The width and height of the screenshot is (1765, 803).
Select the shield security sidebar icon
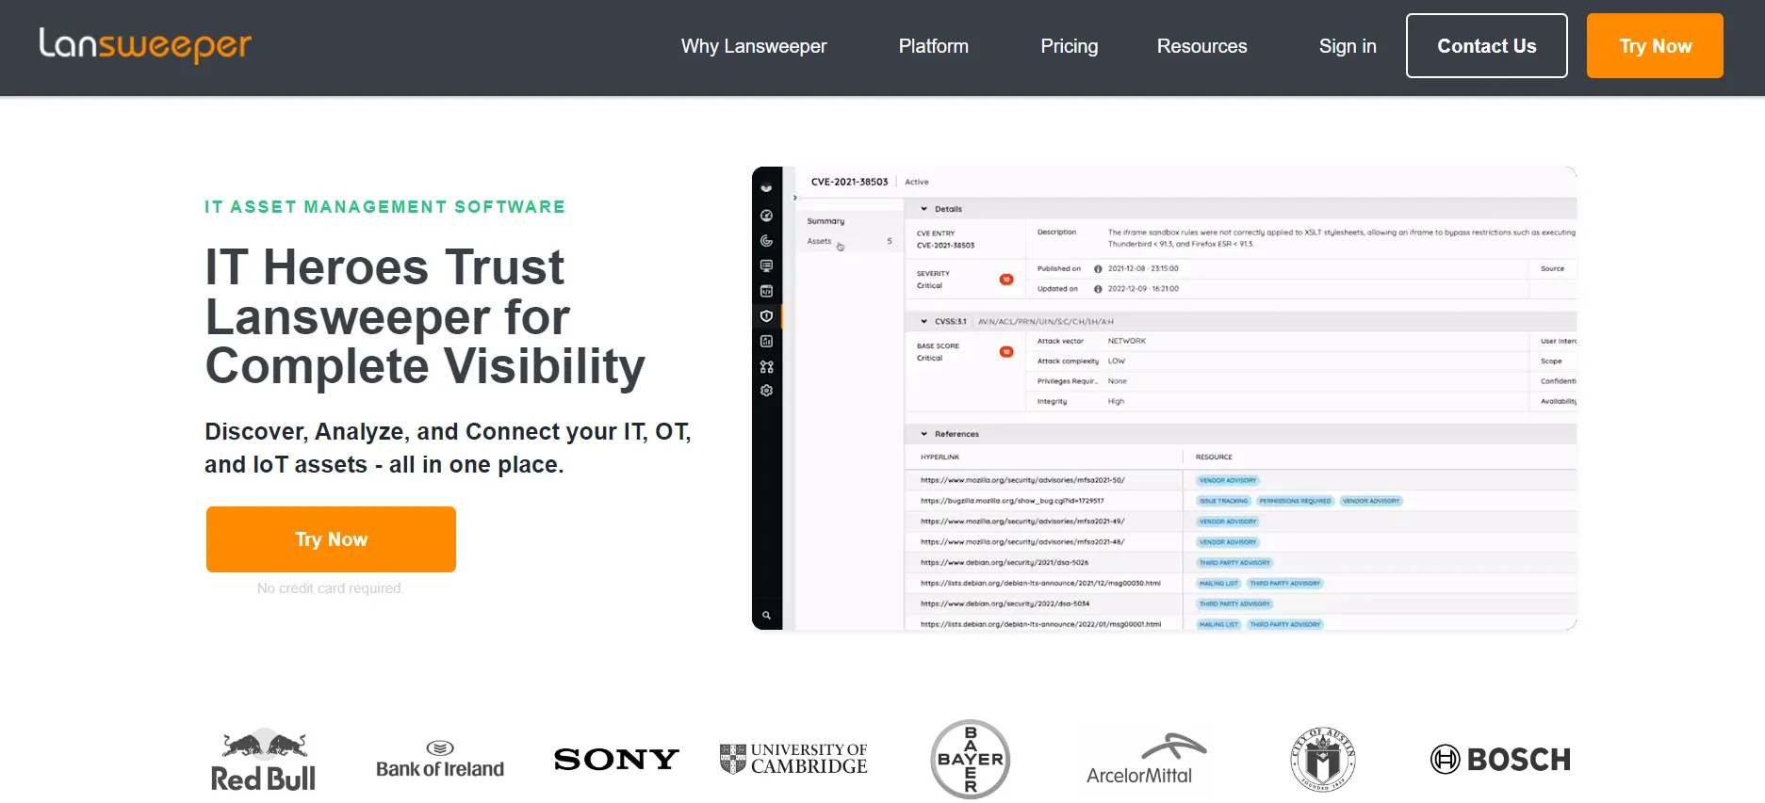pos(766,316)
